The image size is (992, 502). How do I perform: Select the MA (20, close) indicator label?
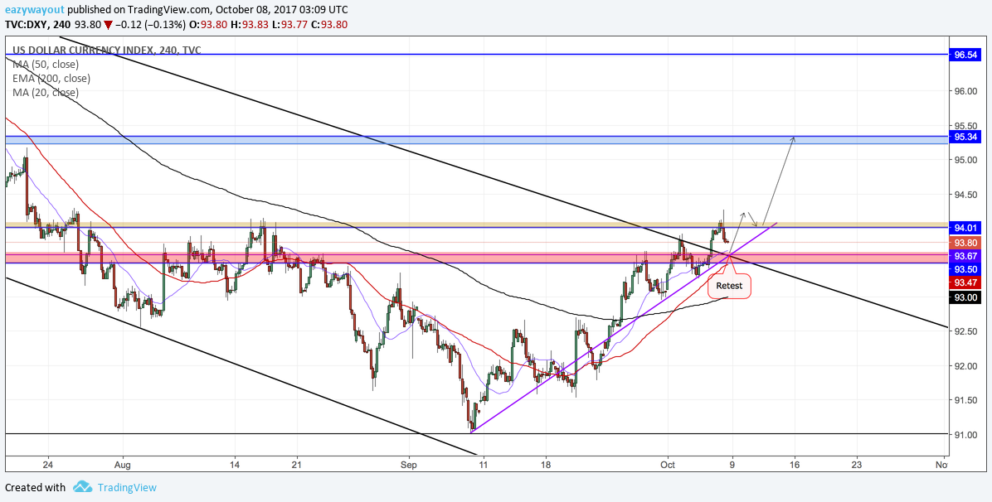tap(45, 92)
